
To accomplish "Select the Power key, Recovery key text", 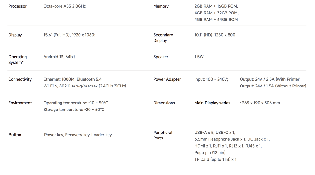I will (x=78, y=135).
